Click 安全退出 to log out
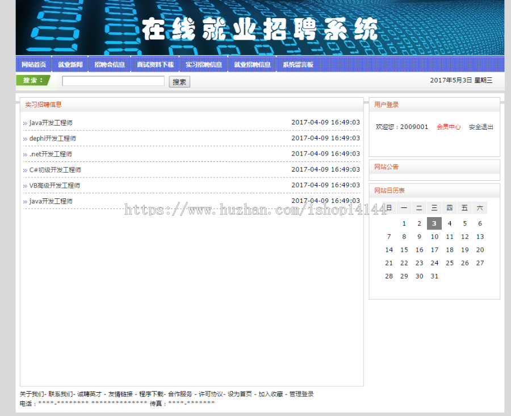This screenshot has height=416, width=511. [481, 127]
